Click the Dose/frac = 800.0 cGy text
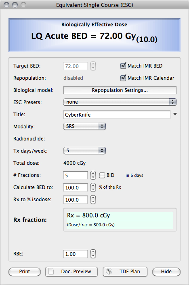Screen dimensions: 189x285 click(x=91, y=225)
